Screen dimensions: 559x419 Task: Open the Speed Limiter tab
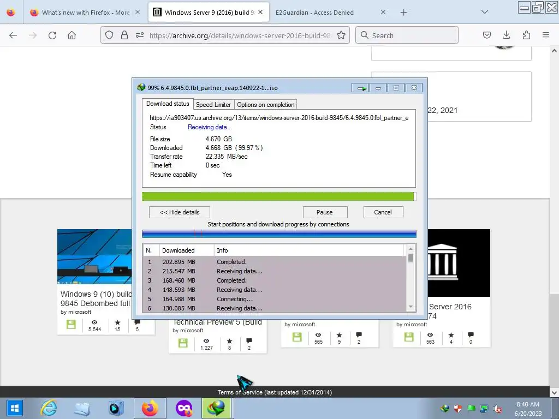[213, 105]
